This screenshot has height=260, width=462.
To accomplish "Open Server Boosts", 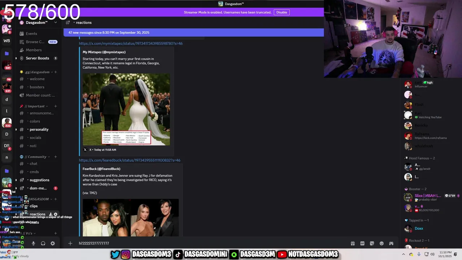I will (38, 58).
